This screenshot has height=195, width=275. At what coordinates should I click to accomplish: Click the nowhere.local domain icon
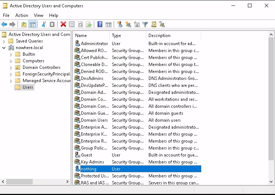(11, 48)
